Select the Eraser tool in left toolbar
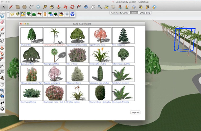The height and width of the screenshot is (131, 201). point(2,22)
